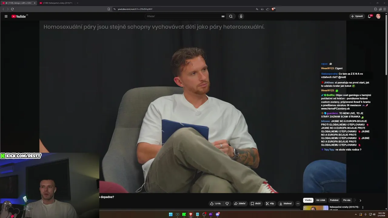Open the YouTube hamburger guide menu

pyautogui.click(x=6, y=16)
